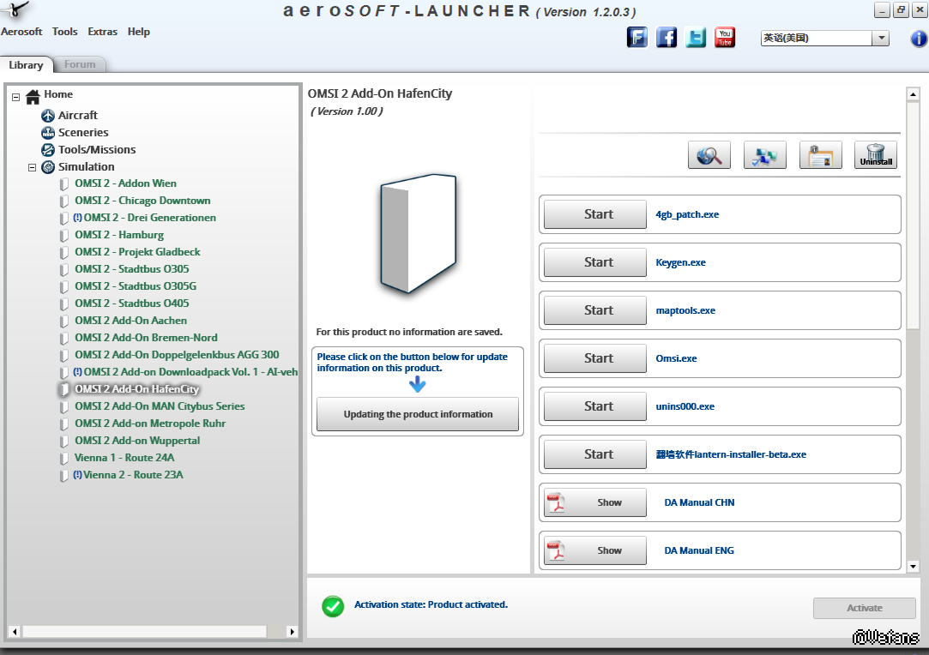929x655 pixels.
Task: Open the YouTube icon link
Action: point(725,38)
